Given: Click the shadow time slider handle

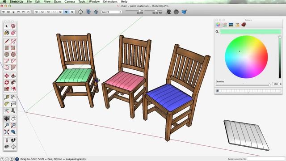Looking at the screenshot, I should [x=156, y=11].
